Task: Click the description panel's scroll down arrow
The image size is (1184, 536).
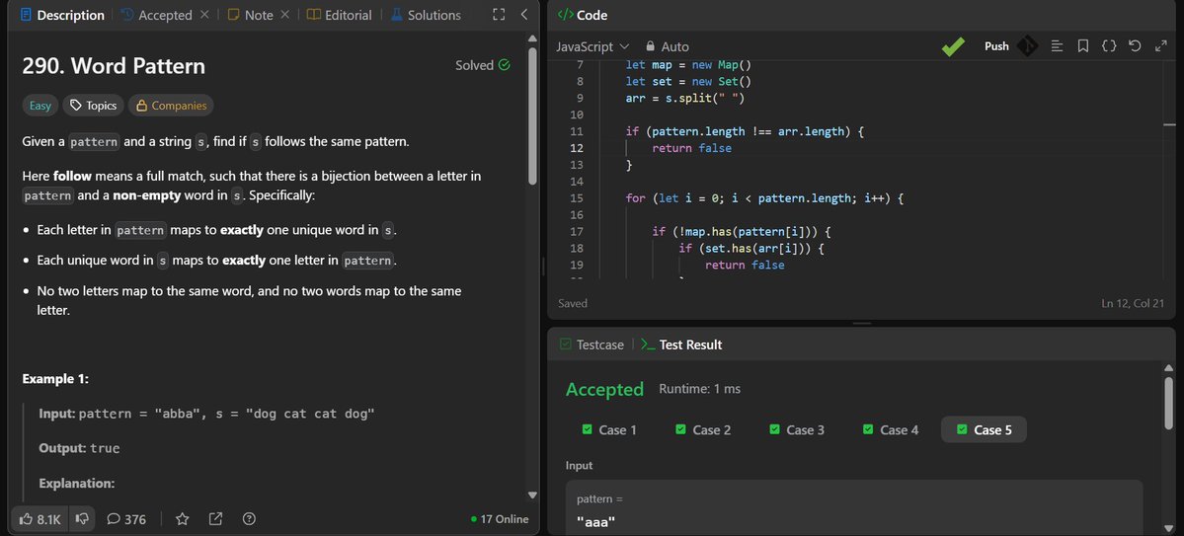Action: pos(532,496)
